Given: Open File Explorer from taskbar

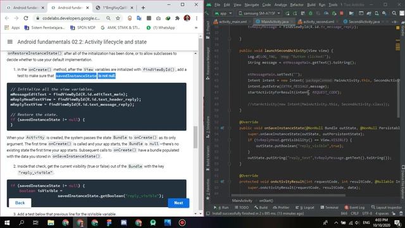Looking at the screenshot, I should pyautogui.click(x=51, y=222).
